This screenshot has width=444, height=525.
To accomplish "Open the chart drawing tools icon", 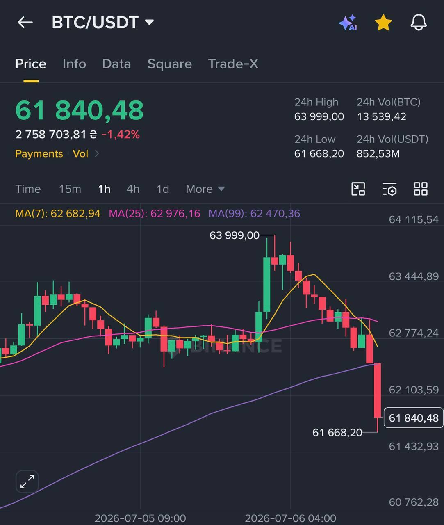I will click(x=358, y=189).
